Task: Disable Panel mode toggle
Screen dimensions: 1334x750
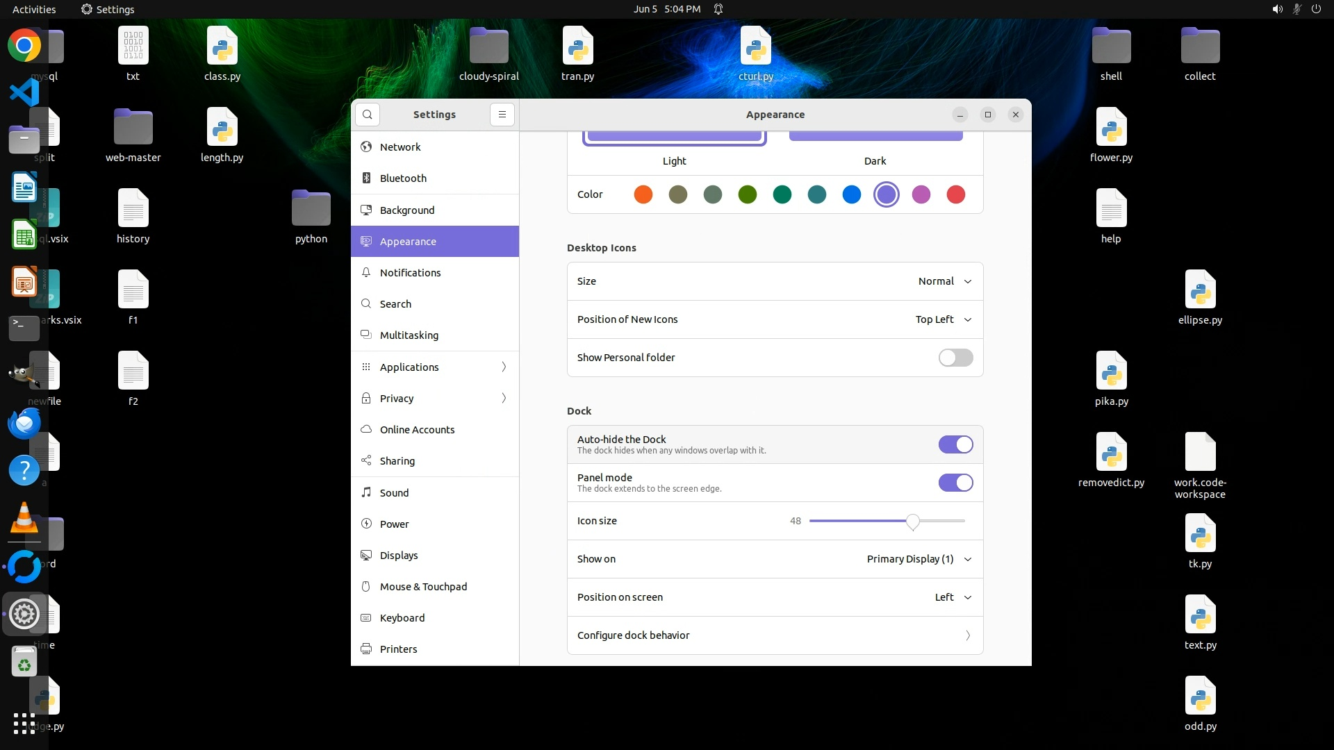Action: (x=955, y=483)
